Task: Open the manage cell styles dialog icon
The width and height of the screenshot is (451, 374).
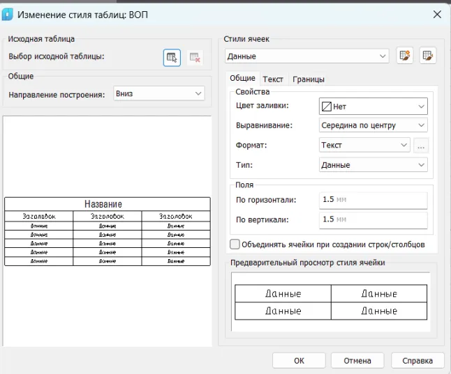Action: (x=427, y=56)
